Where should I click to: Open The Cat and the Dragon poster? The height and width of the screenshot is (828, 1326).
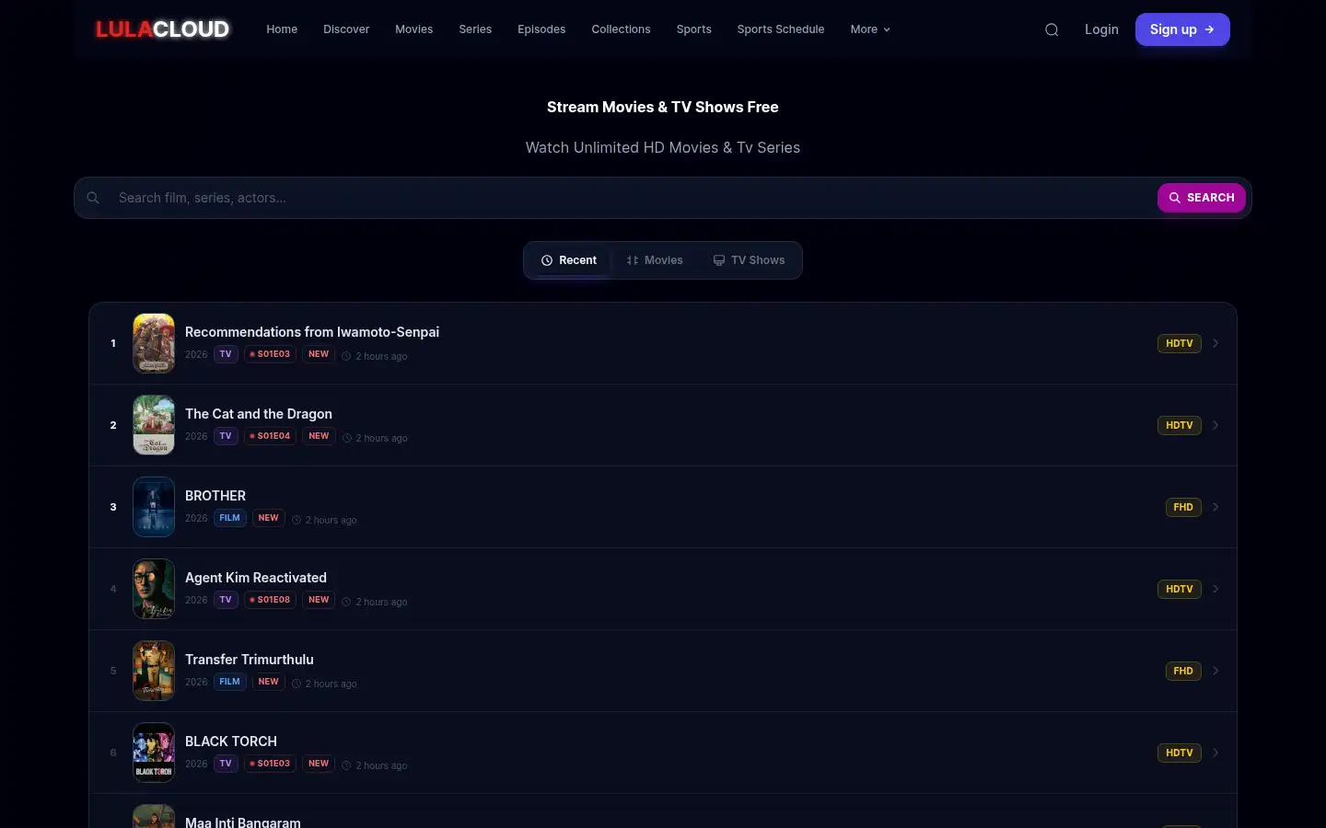coord(154,425)
